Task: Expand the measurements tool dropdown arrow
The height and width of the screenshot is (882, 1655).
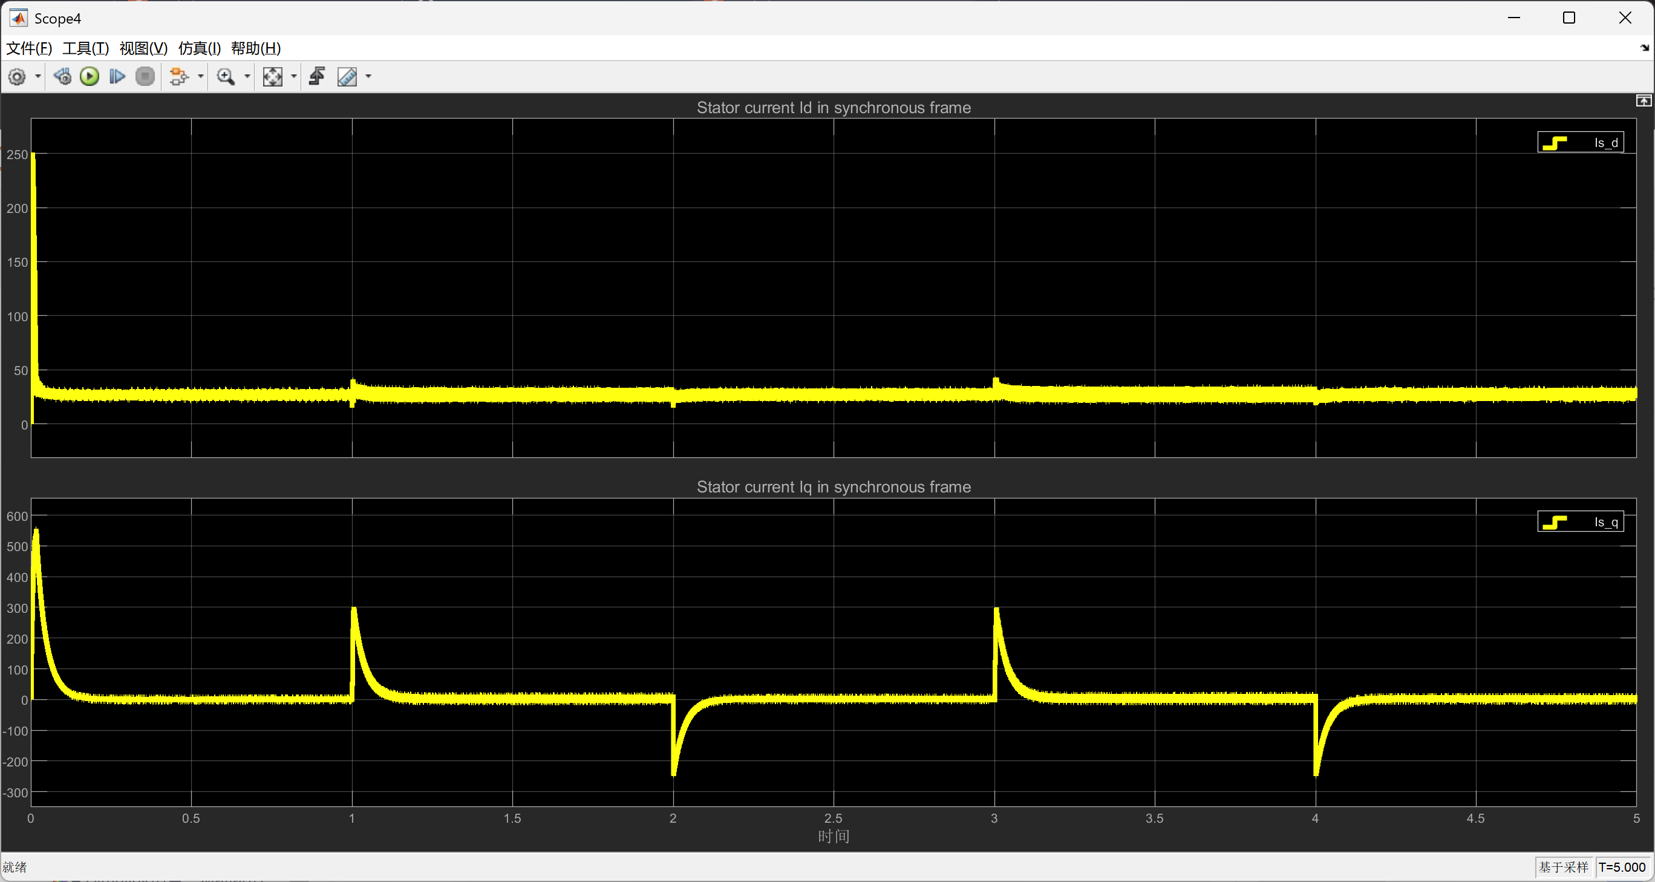Action: (368, 77)
